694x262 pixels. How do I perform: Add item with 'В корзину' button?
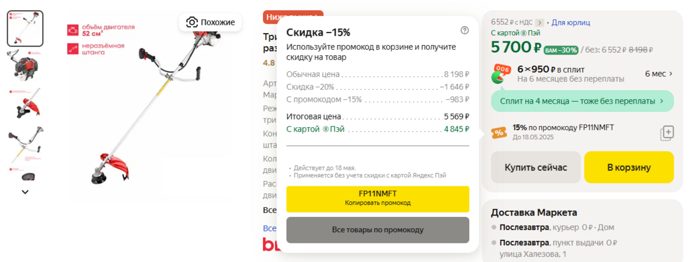coord(628,168)
